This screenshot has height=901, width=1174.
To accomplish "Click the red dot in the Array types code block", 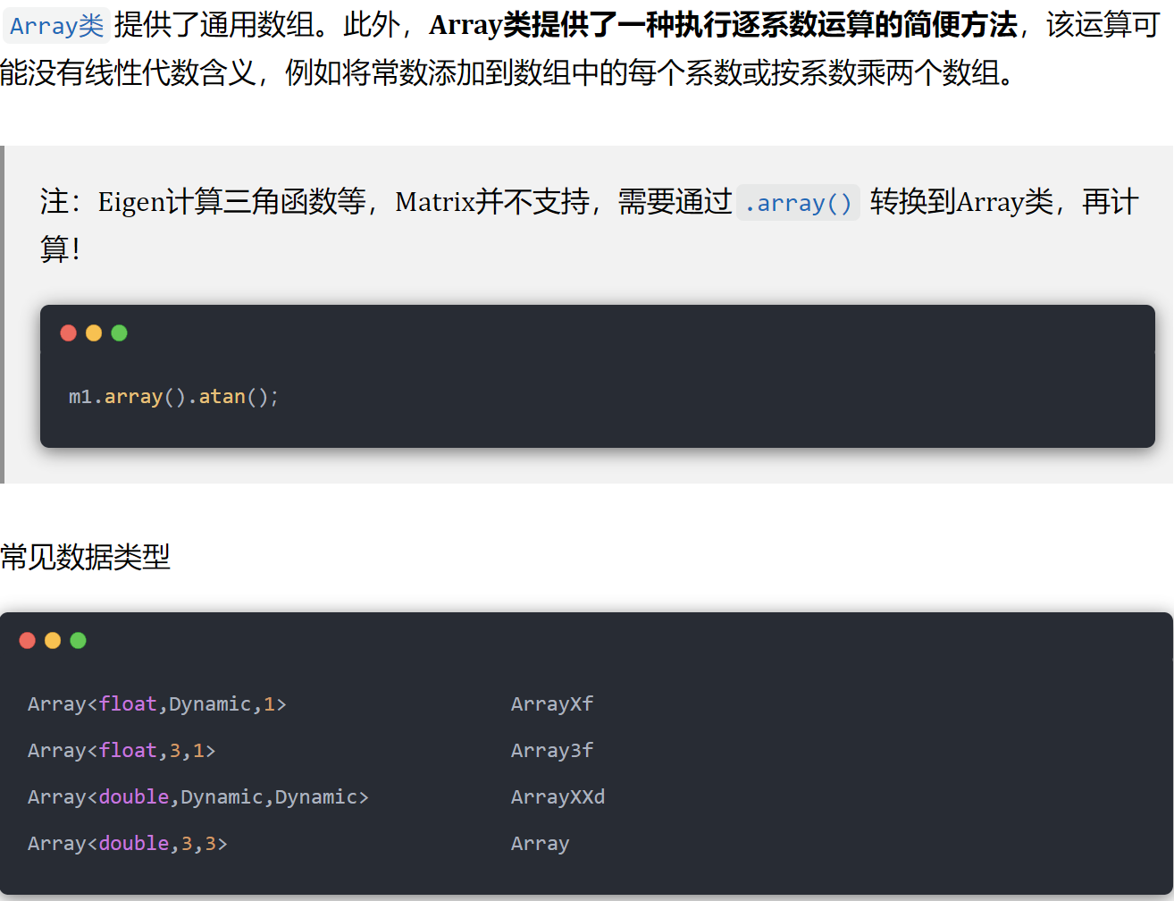I will point(27,640).
